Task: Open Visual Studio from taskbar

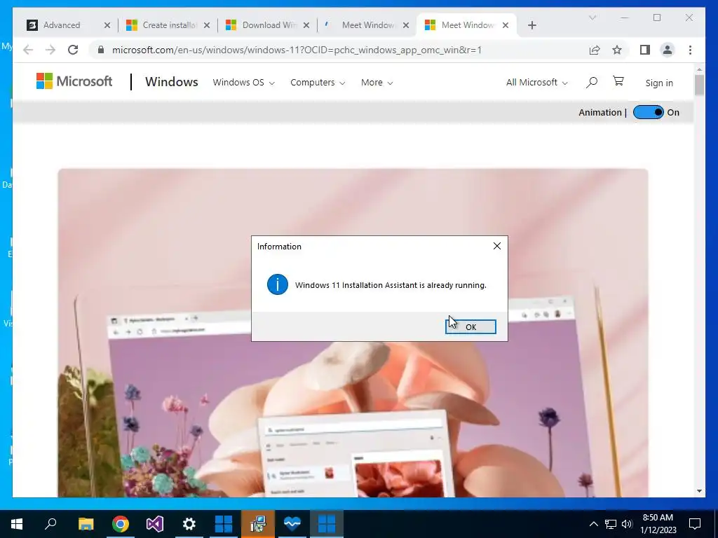Action: (155, 524)
